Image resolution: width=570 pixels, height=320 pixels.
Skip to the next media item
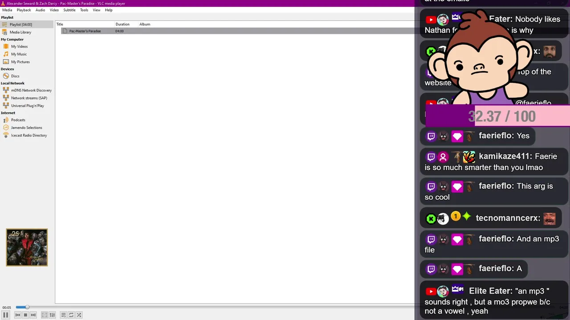pyautogui.click(x=33, y=315)
